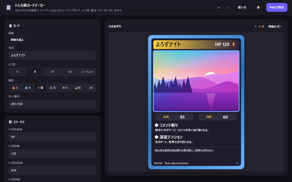The width and height of the screenshot is (292, 182).
Task: Click the DEF 60 stat box
Action: point(218,117)
